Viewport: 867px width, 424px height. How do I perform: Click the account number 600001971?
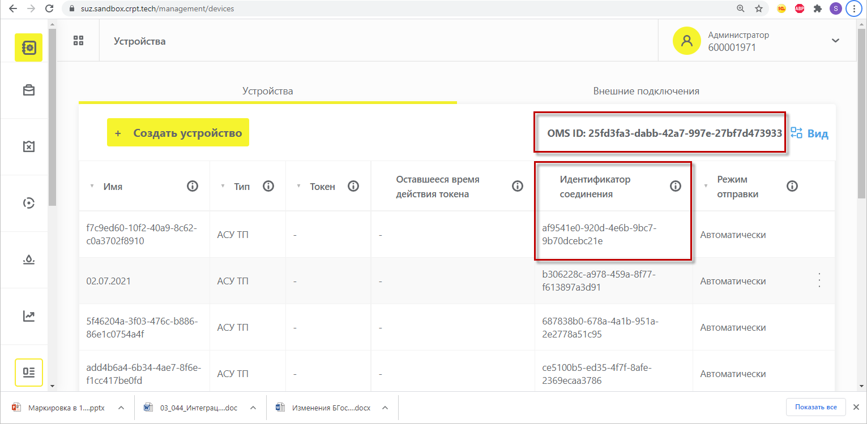732,47
